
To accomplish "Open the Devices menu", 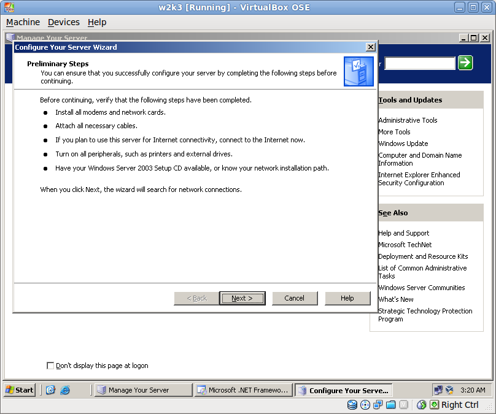I will (x=64, y=22).
